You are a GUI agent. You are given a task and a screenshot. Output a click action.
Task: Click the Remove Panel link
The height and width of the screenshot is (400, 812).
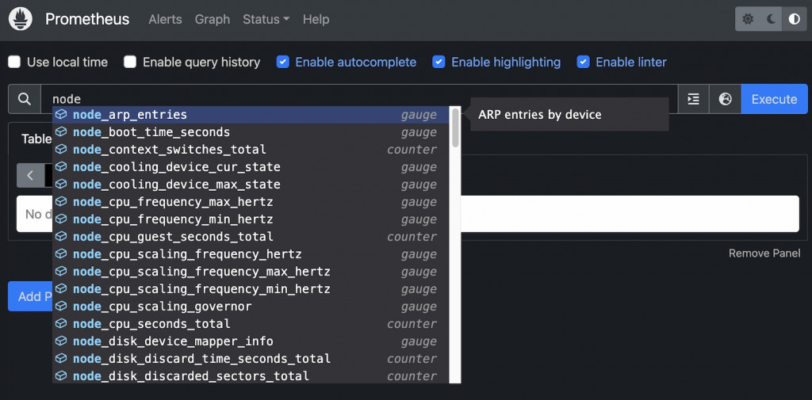764,253
